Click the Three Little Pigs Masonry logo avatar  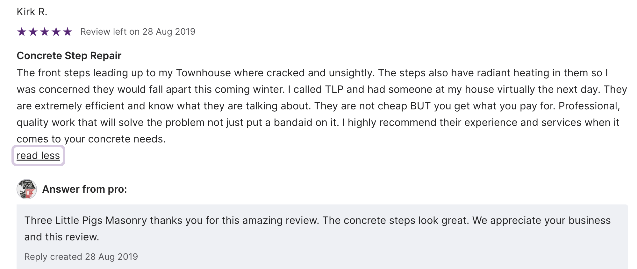click(27, 189)
